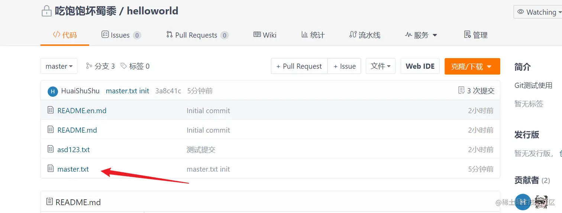Click the Git测试使用 description text
Image resolution: width=562 pixels, height=213 pixels.
[533, 86]
